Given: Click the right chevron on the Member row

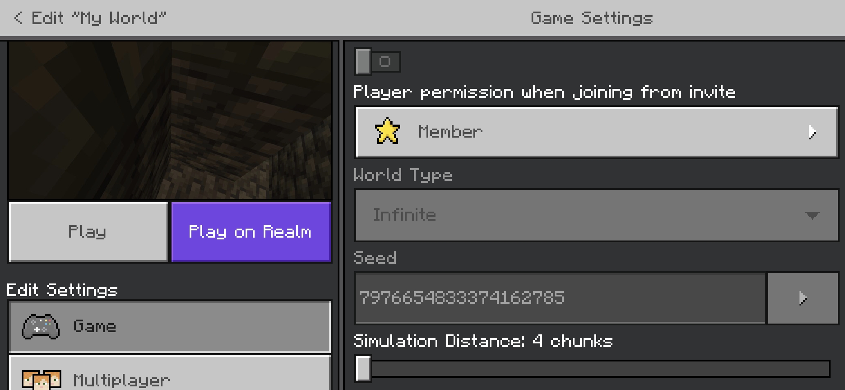Looking at the screenshot, I should [x=812, y=132].
